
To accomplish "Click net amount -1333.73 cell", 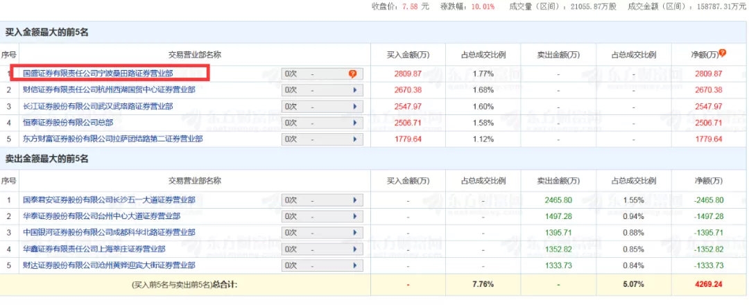I will pos(708,265).
